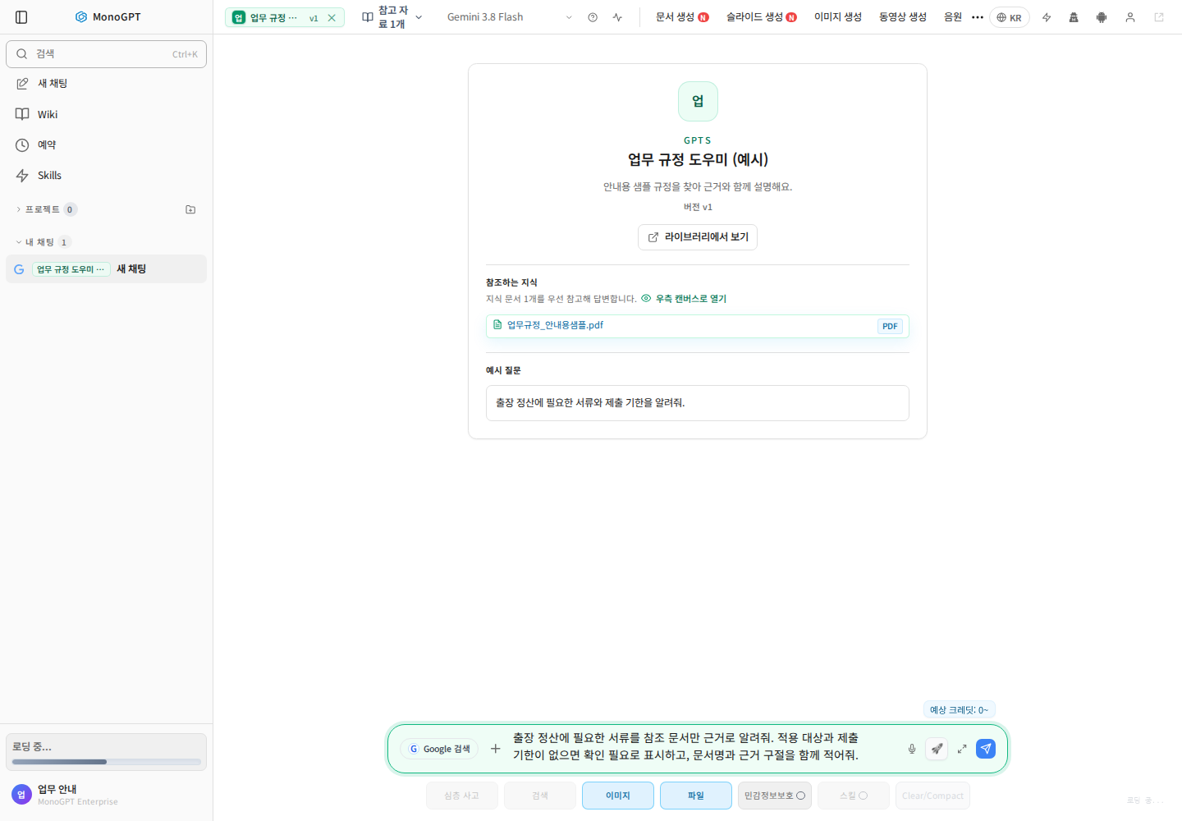Click the rocket icon in the prompt box
The height and width of the screenshot is (821, 1182).
(937, 749)
